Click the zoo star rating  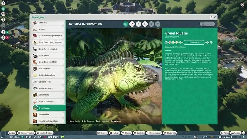(x=53, y=137)
